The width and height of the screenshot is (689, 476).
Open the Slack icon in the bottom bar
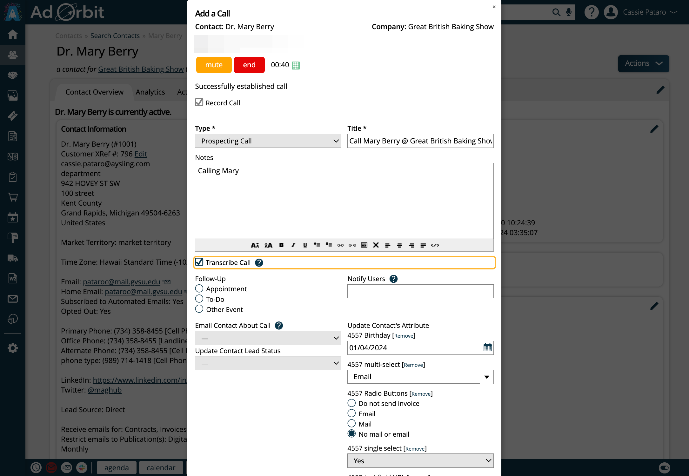[82, 467]
